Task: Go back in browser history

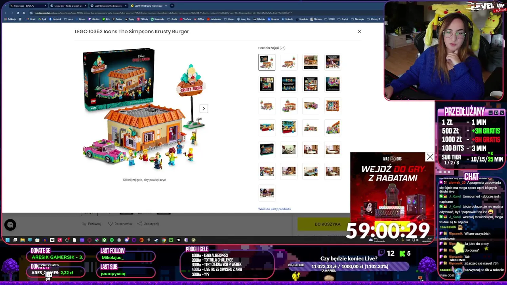Action: click(6, 13)
